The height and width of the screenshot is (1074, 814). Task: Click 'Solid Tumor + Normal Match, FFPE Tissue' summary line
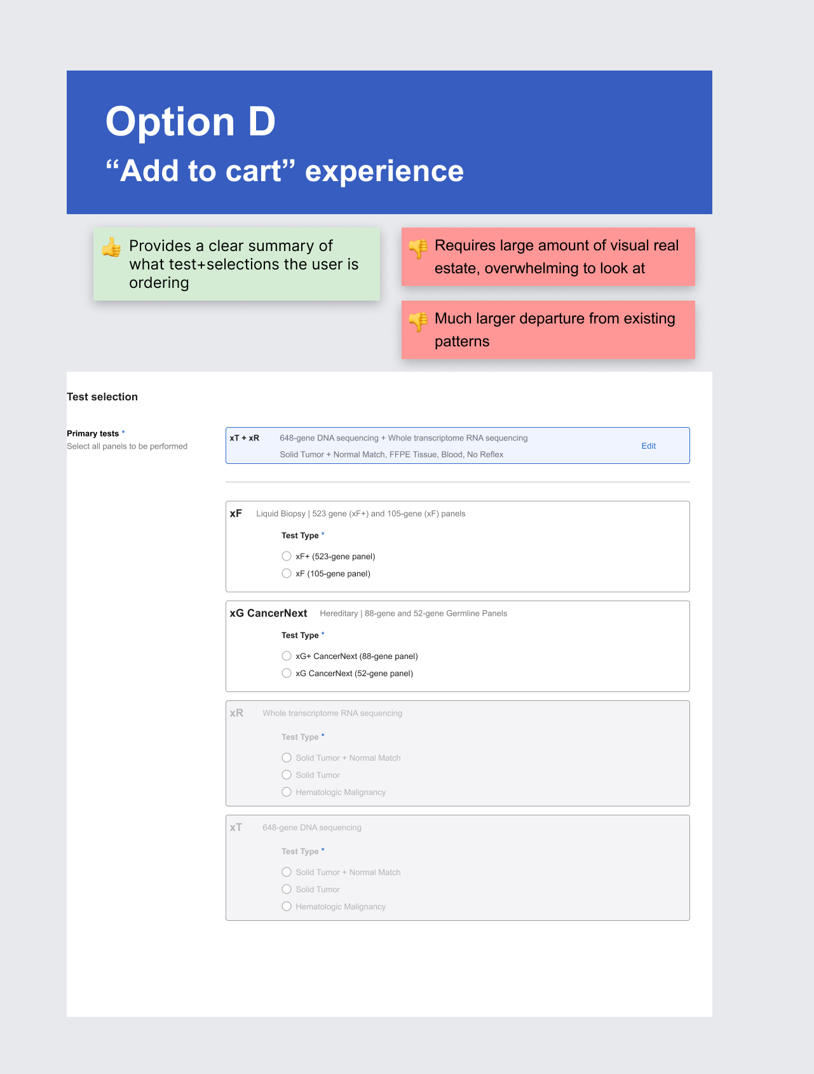(x=391, y=454)
